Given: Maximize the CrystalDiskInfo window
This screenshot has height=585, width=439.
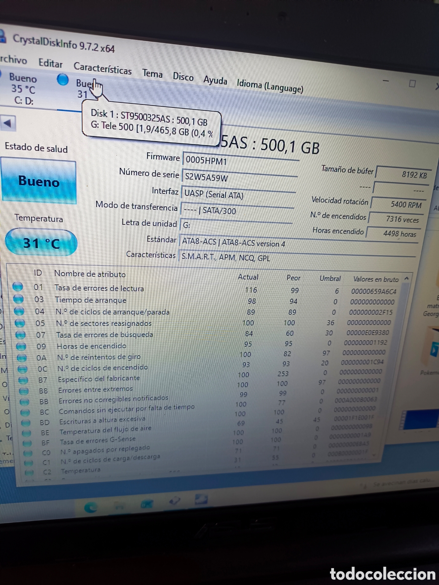Looking at the screenshot, I should [x=412, y=84].
